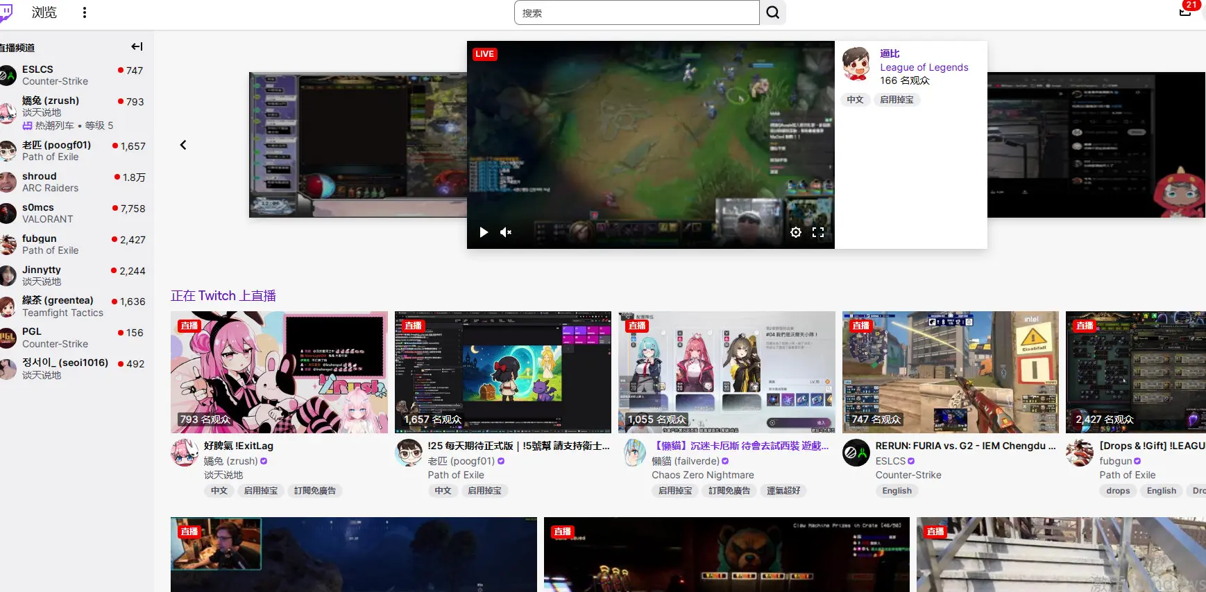Click ESLCS card avatar icon
The width and height of the screenshot is (1206, 592).
[856, 453]
